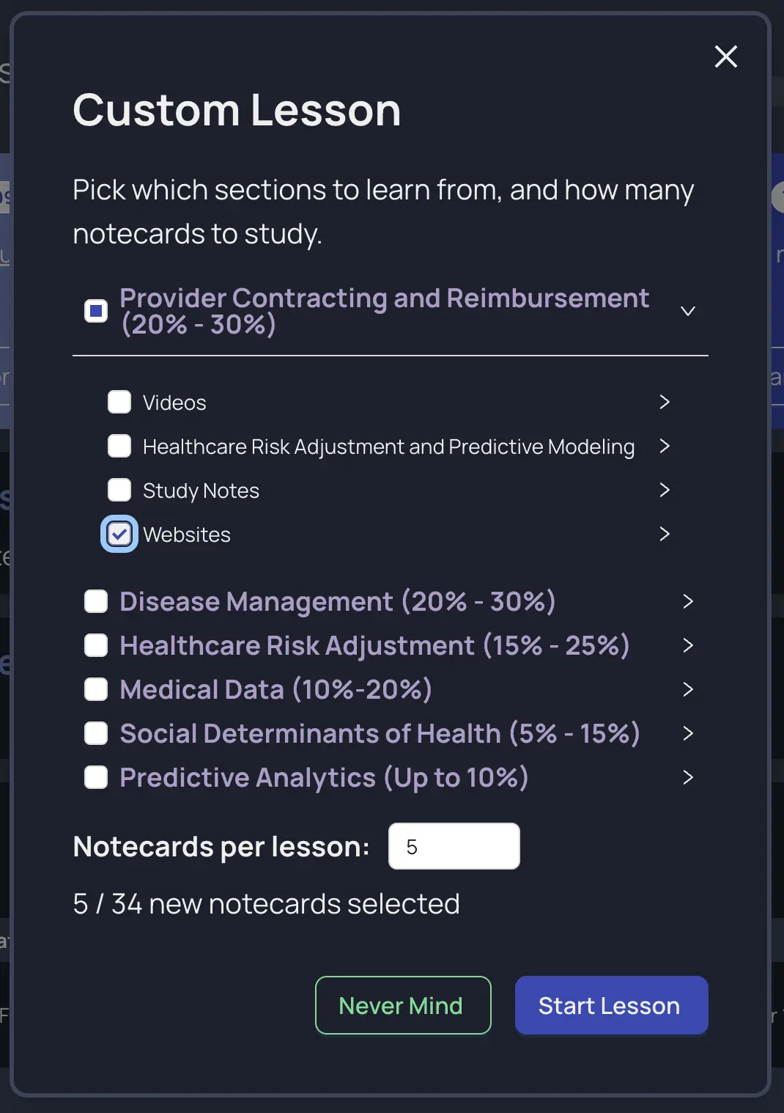Enable the Predictive Analytics checkbox
The image size is (784, 1113).
(96, 777)
